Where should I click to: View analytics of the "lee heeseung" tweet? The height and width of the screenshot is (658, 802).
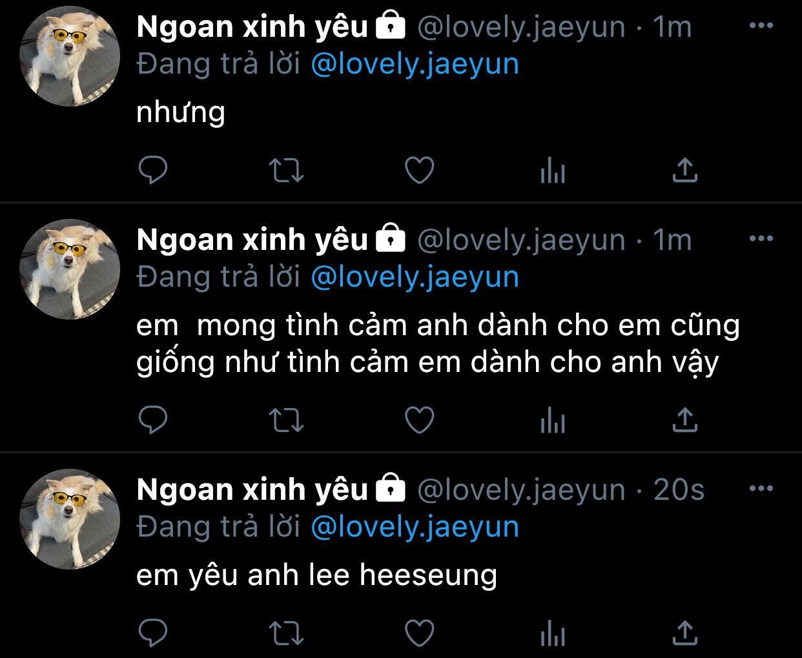[553, 633]
